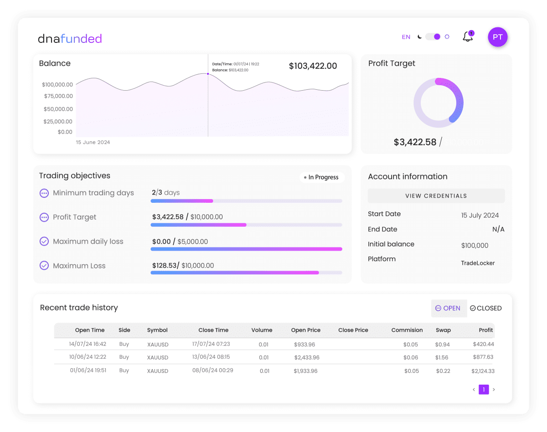Switch to the CLOSED trades tab

485,308
